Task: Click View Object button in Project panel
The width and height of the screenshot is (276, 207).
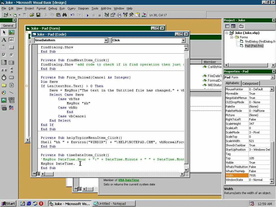Action: click(233, 26)
